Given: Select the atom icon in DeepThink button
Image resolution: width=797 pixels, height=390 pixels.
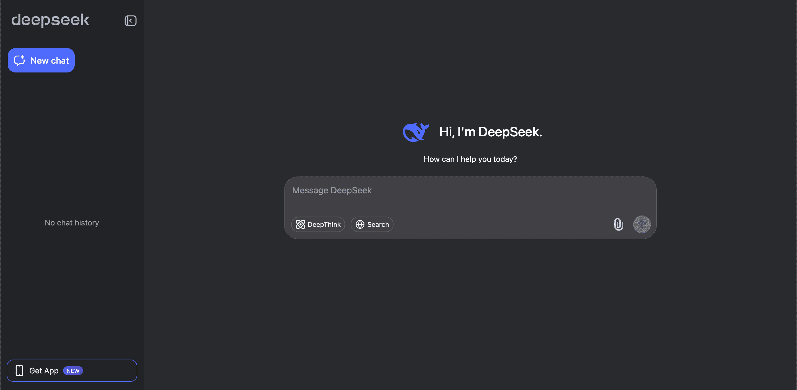Looking at the screenshot, I should [300, 225].
